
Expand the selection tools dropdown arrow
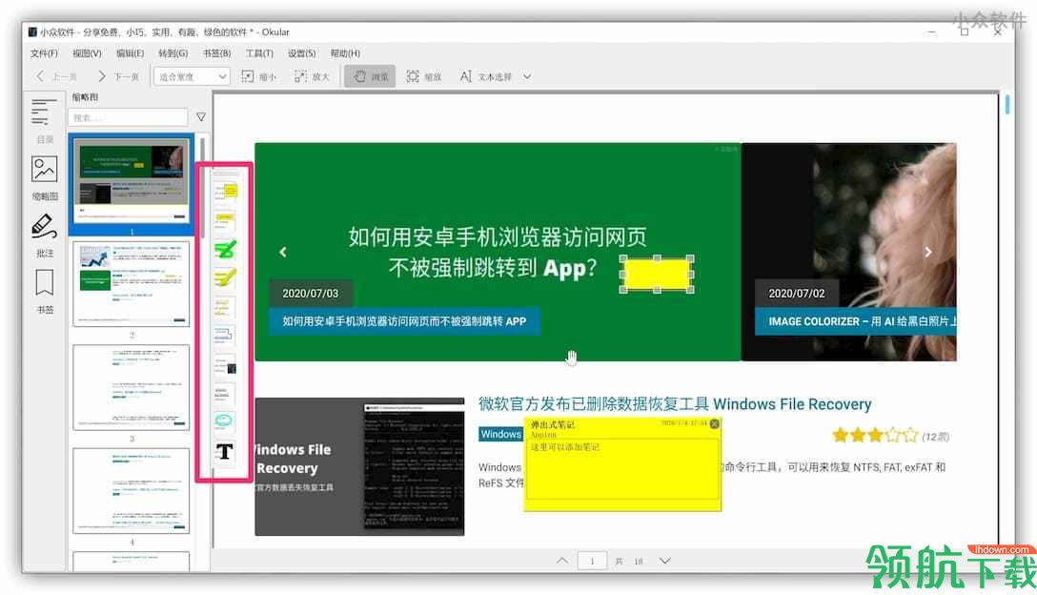(527, 77)
